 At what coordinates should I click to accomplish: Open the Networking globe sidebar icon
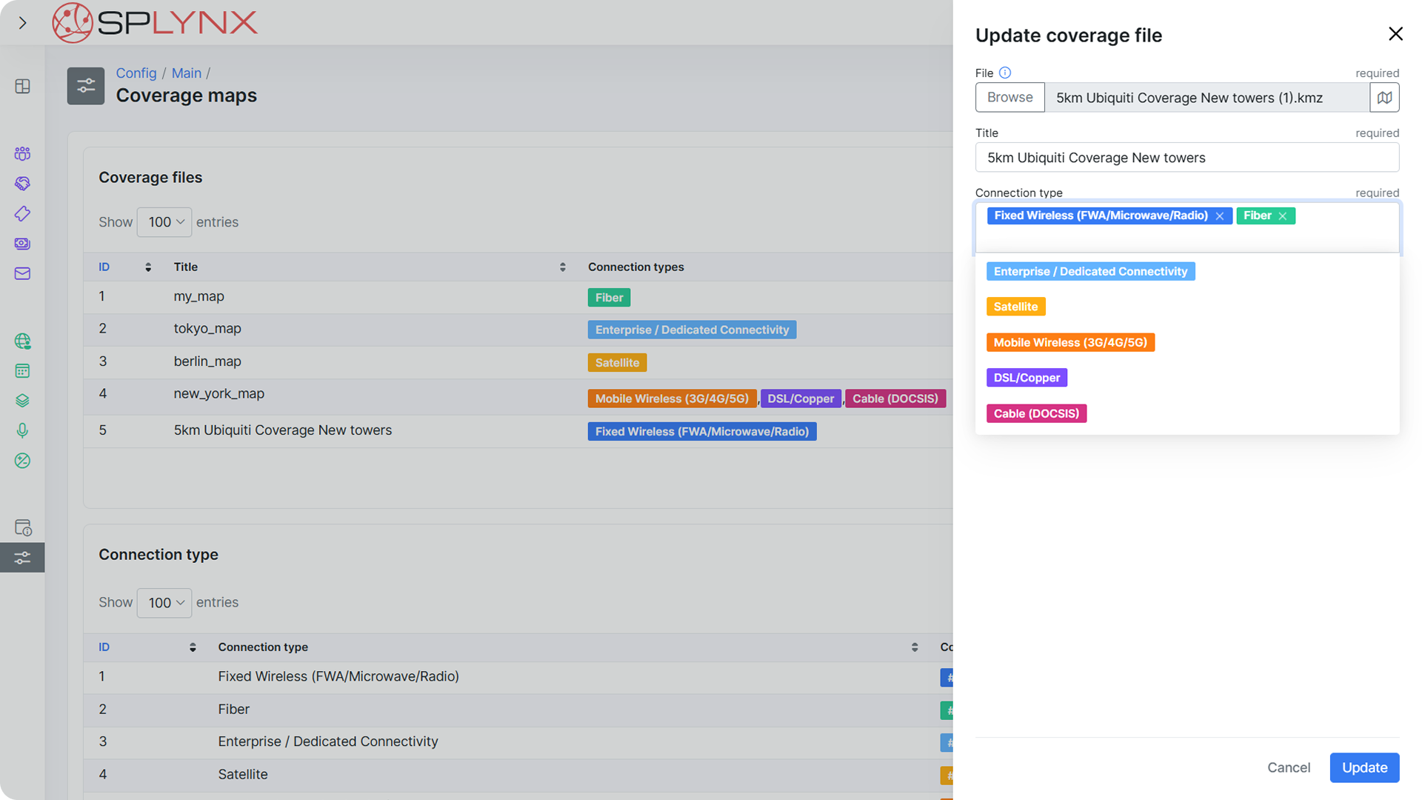coord(23,341)
